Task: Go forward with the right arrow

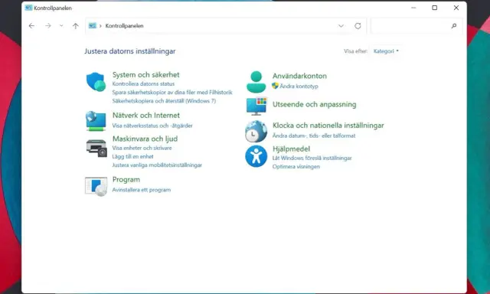Action: point(47,26)
